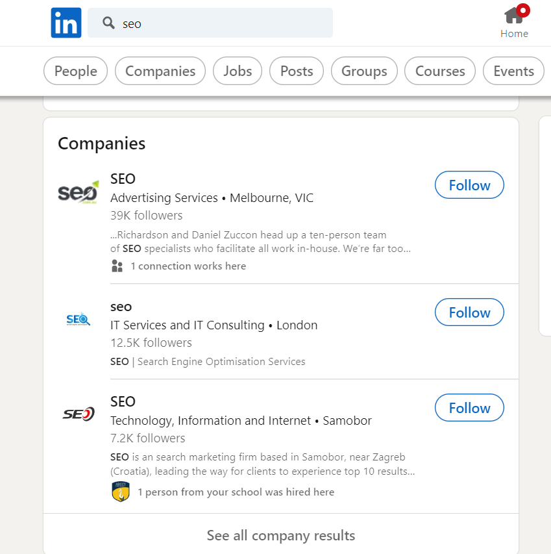
Task: Follow the SEO Melbourne company
Action: coord(469,184)
